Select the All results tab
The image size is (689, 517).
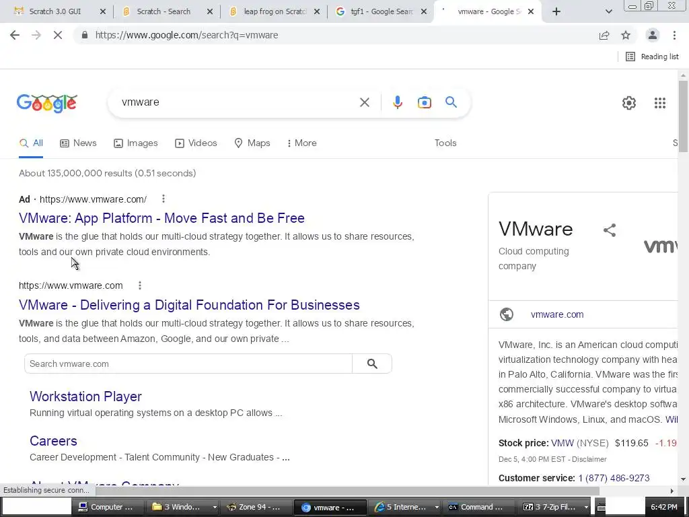click(x=31, y=143)
